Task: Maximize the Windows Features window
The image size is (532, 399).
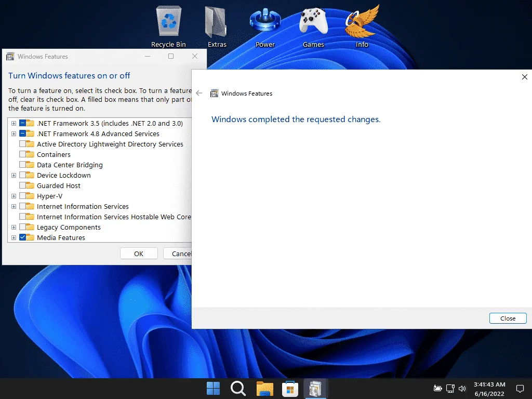Action: click(171, 56)
